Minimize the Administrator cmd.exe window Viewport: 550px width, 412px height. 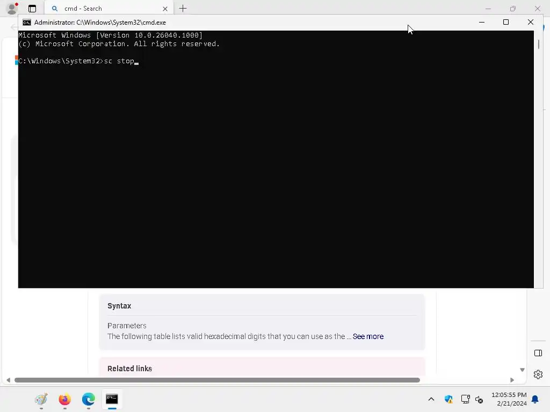click(x=482, y=22)
